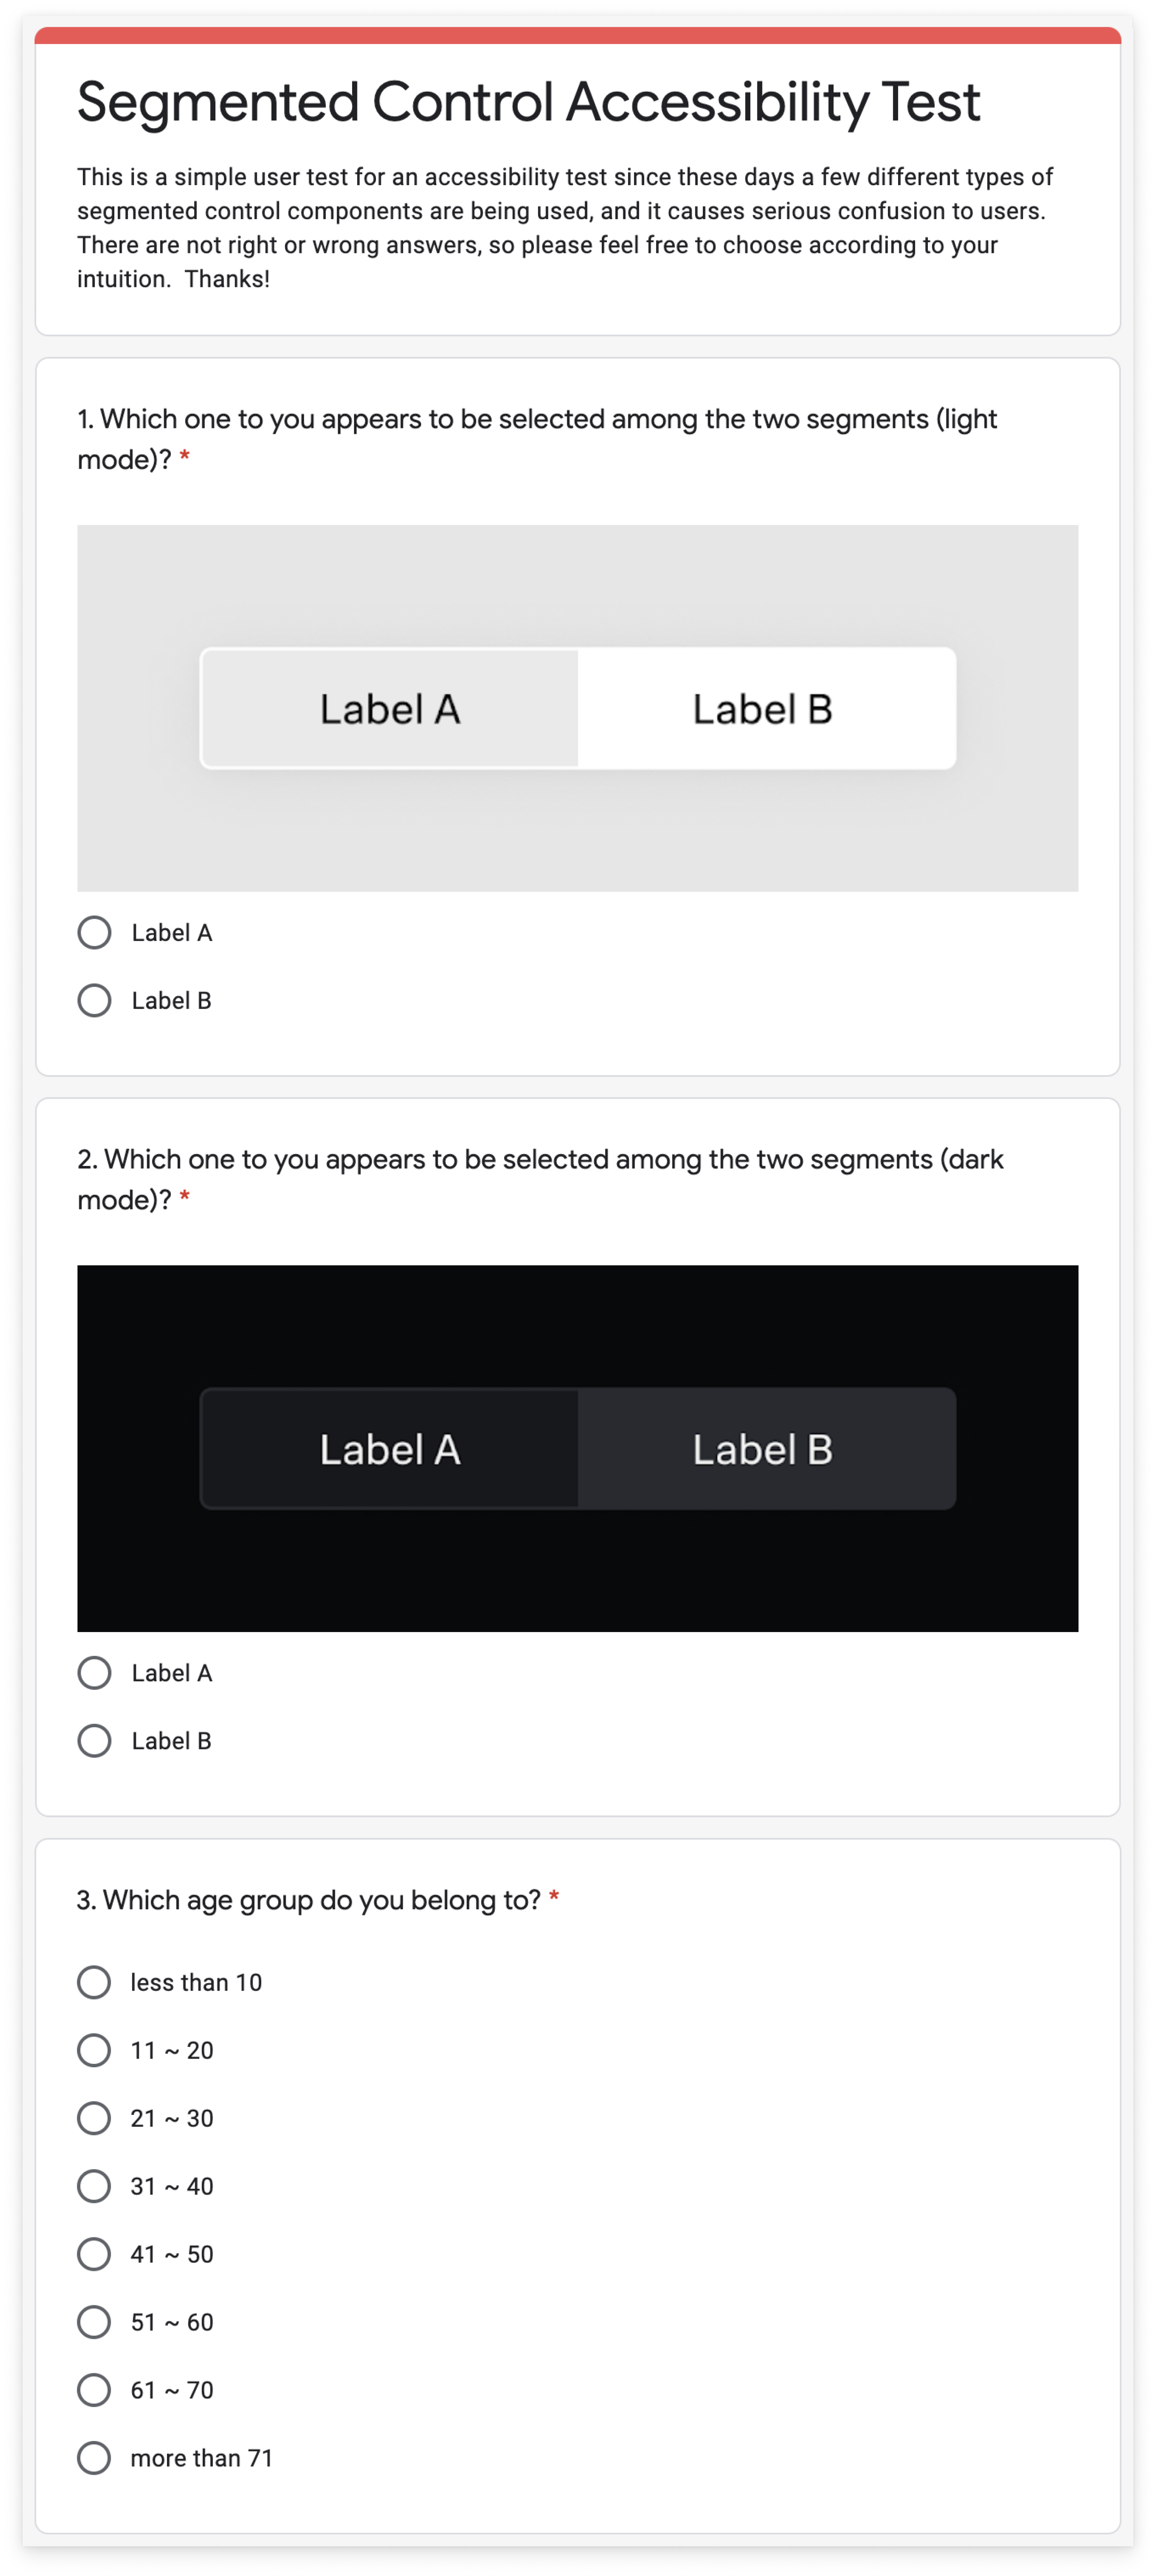Select Label A for question 2
Screen dimensions: 1156x2576
point(95,1672)
